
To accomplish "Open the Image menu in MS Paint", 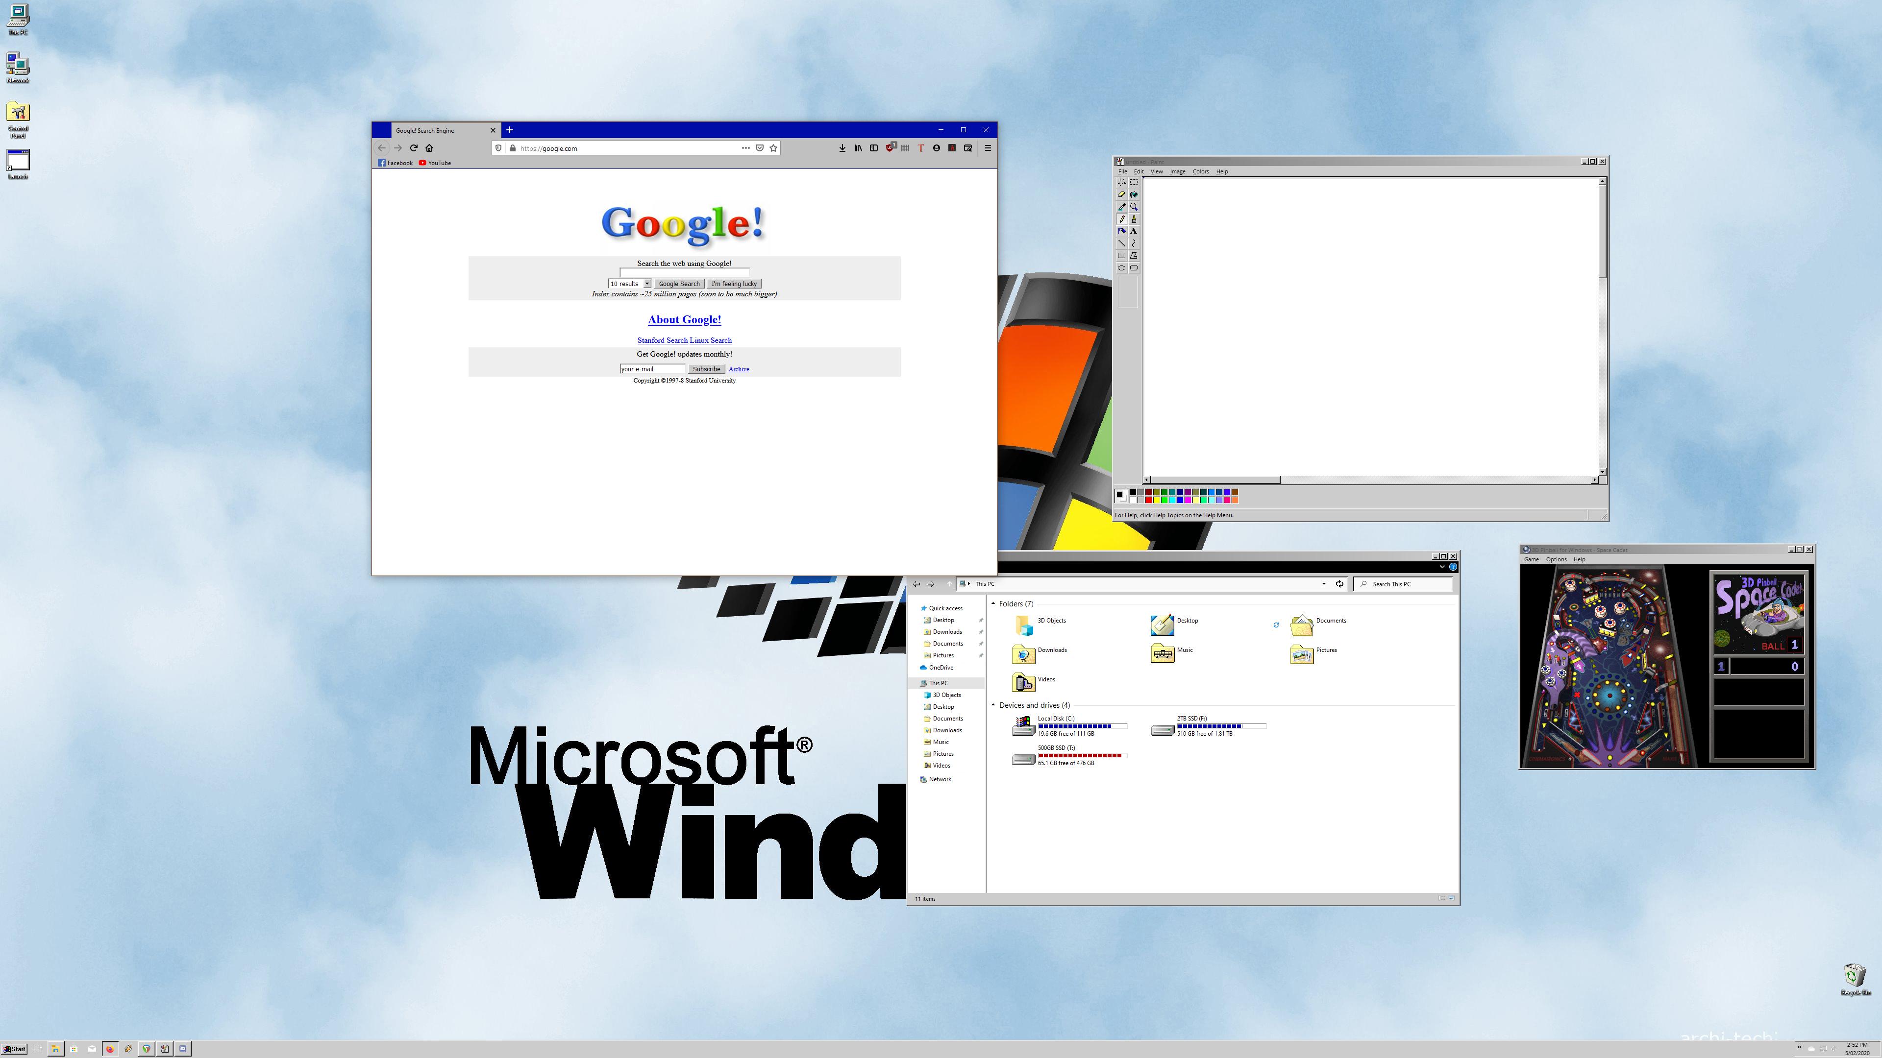I will [1176, 170].
